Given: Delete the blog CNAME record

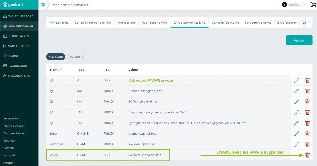Looking at the screenshot, I should (307, 134).
